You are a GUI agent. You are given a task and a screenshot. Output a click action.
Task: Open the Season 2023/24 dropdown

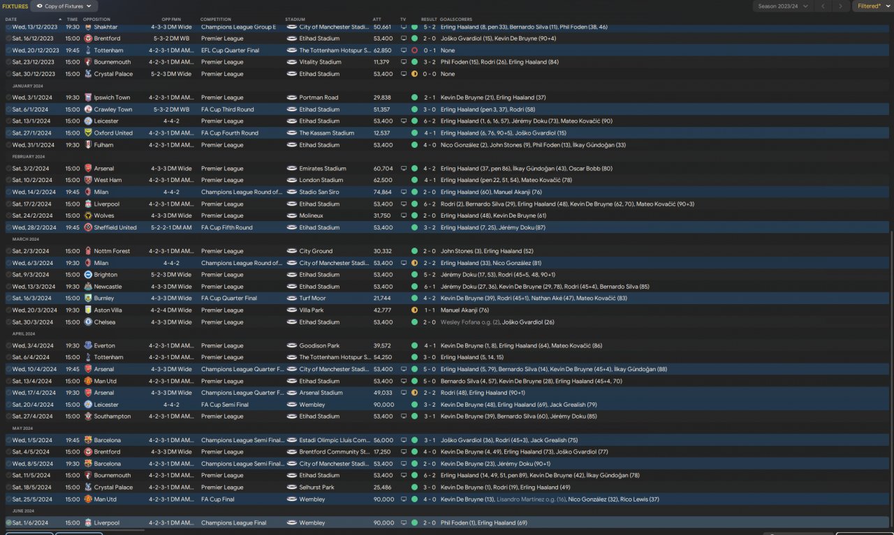pyautogui.click(x=784, y=6)
